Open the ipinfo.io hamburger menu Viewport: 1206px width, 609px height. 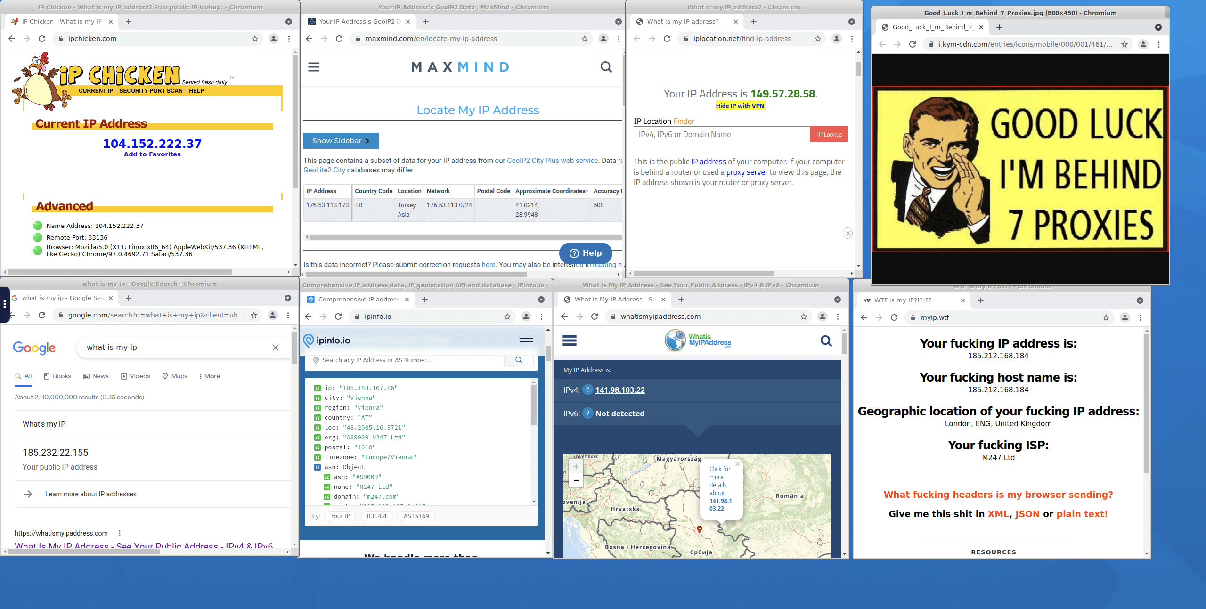click(526, 340)
